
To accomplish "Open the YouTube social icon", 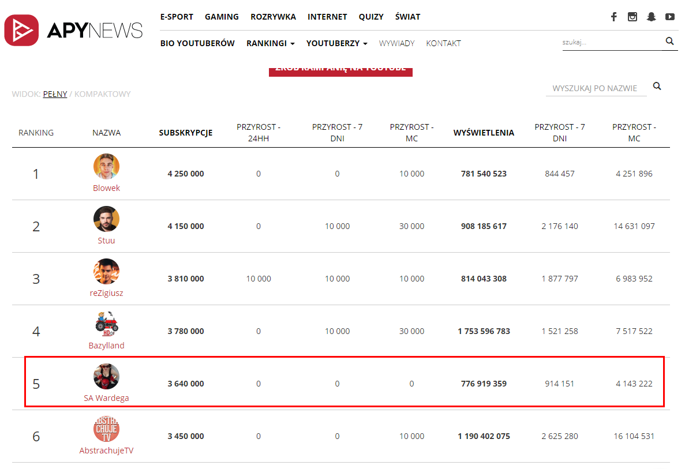I will coord(670,17).
